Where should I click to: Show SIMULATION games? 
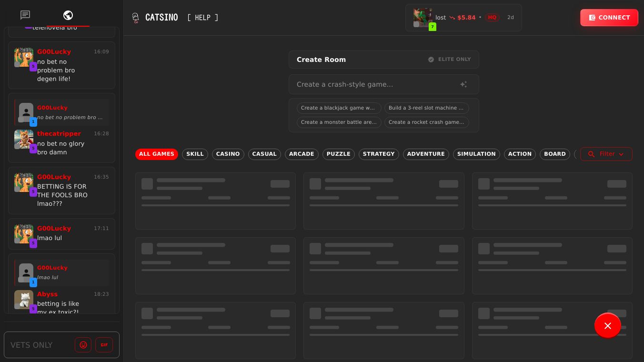[x=476, y=154]
